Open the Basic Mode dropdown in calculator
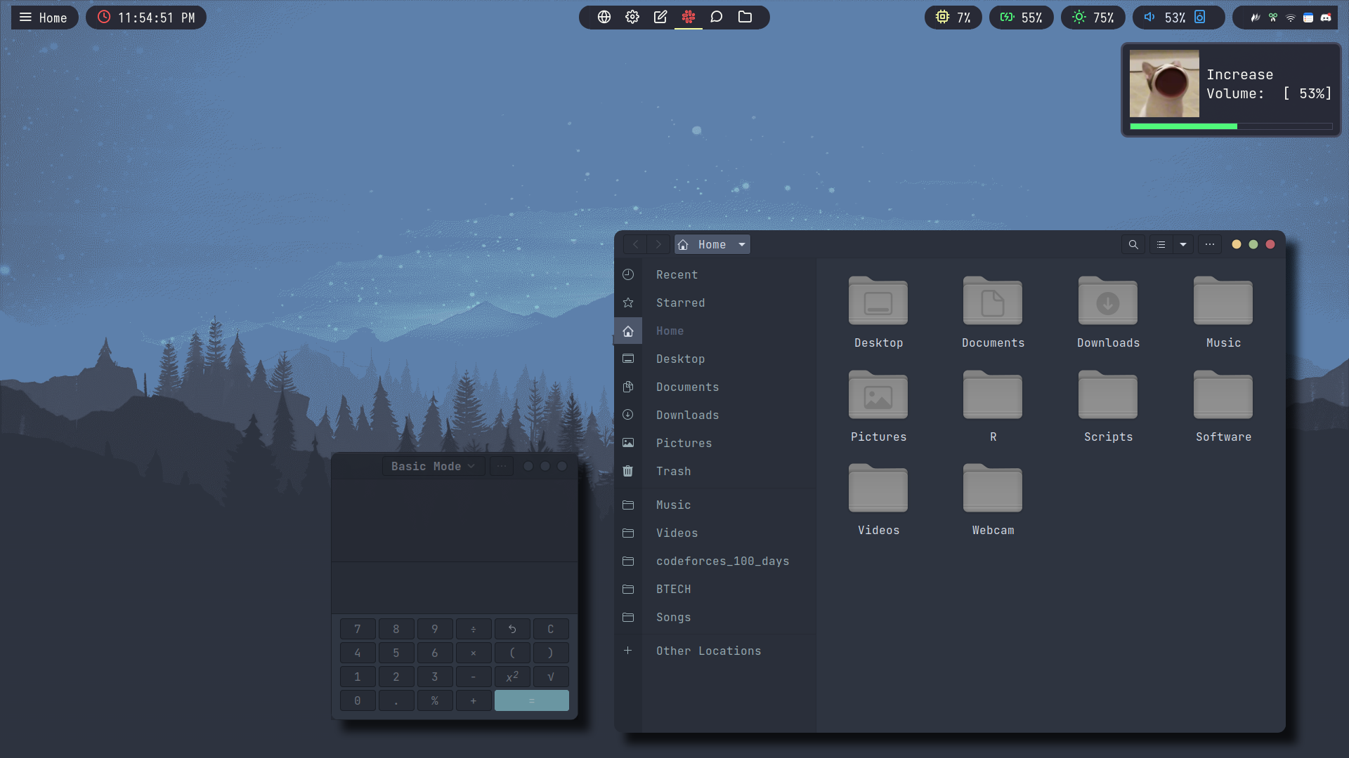The width and height of the screenshot is (1349, 758). [x=433, y=467]
